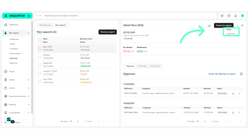The image size is (248, 139).
Task: Open the Dashboard home icon in sidebar
Action: [x=6, y=24]
